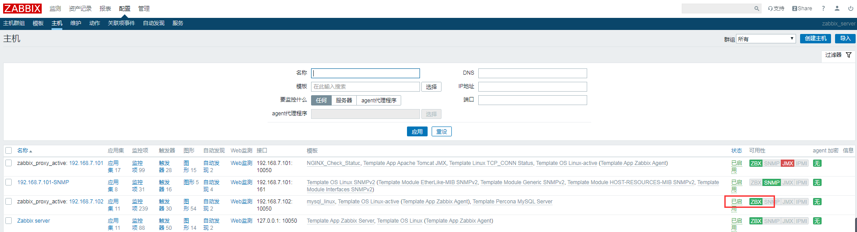Click the logout power icon
Viewport: 857px width, 232px height.
(x=850, y=8)
